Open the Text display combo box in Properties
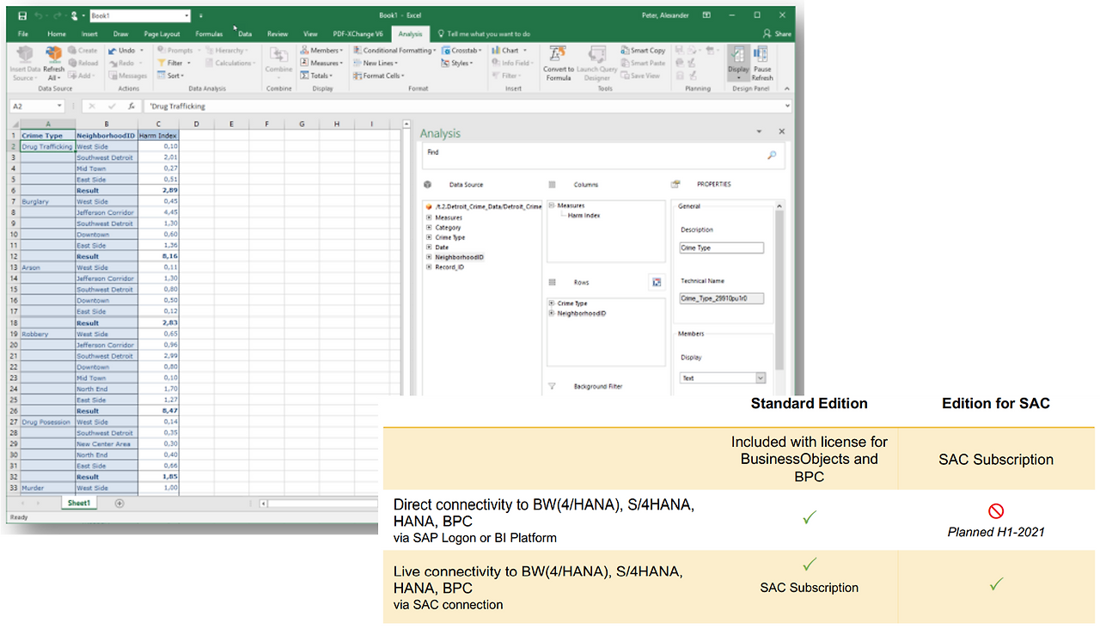This screenshot has height=629, width=1100. tap(760, 378)
